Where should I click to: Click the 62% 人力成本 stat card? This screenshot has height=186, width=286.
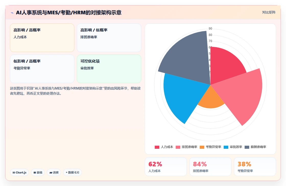(x=166, y=167)
